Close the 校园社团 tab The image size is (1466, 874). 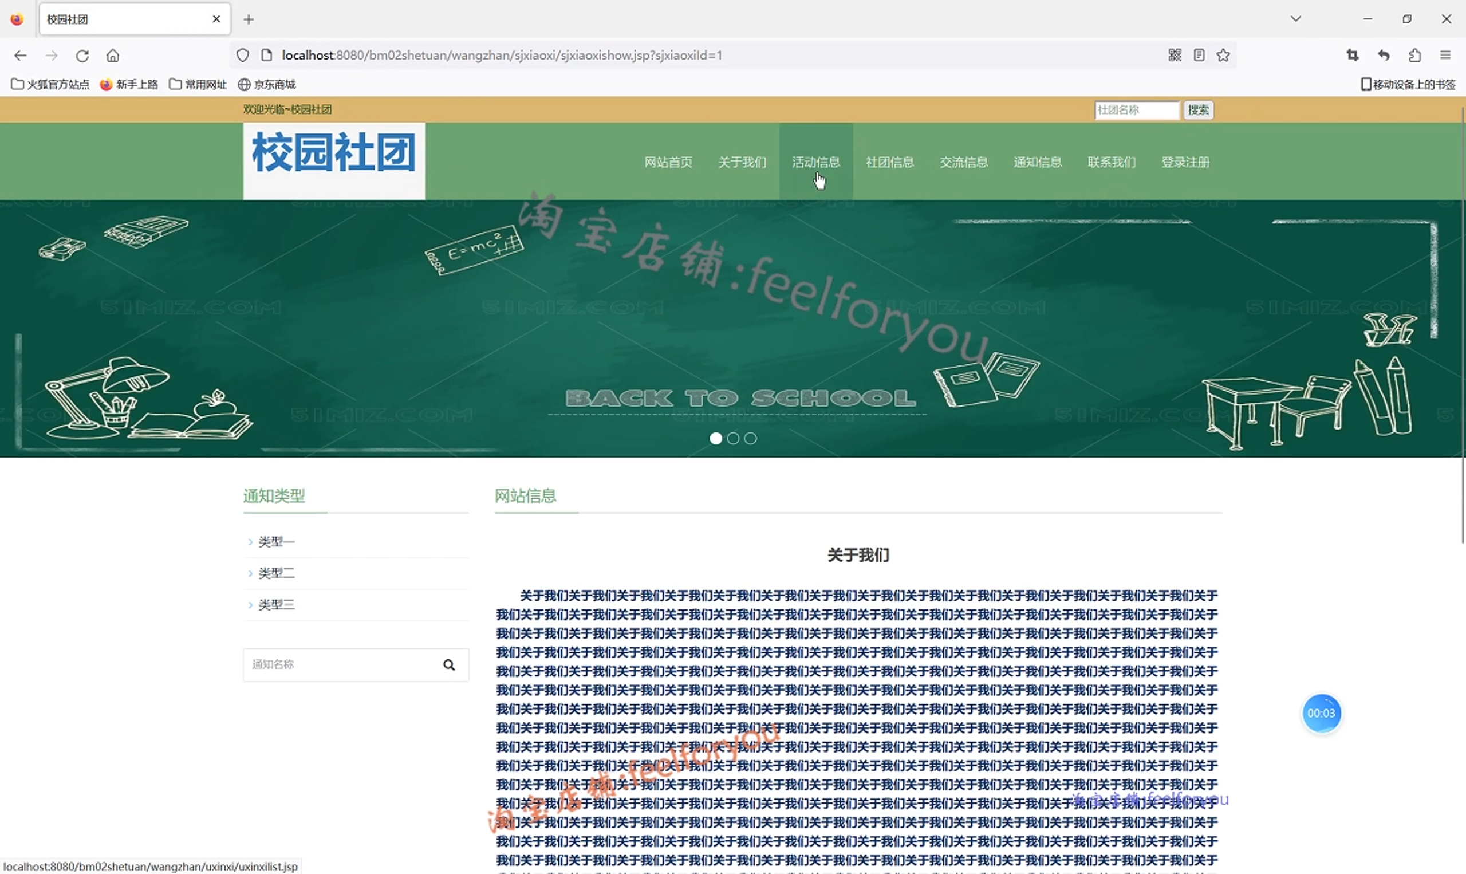coord(216,19)
